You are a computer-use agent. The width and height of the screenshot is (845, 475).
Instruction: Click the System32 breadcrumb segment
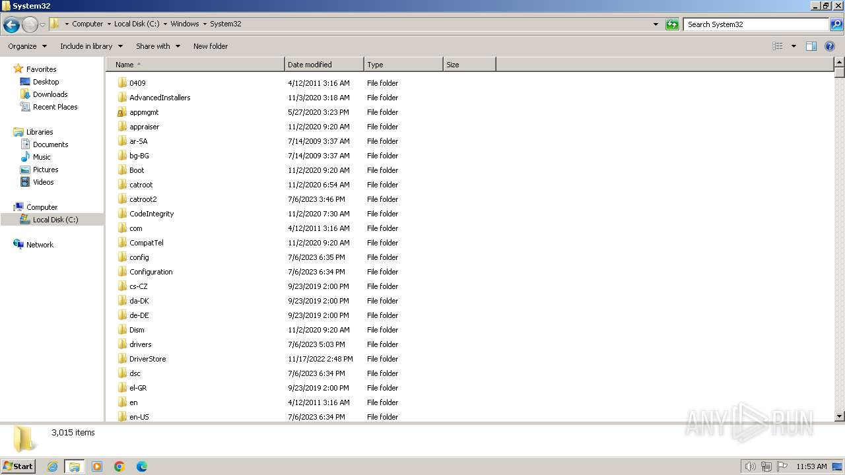[x=226, y=24]
